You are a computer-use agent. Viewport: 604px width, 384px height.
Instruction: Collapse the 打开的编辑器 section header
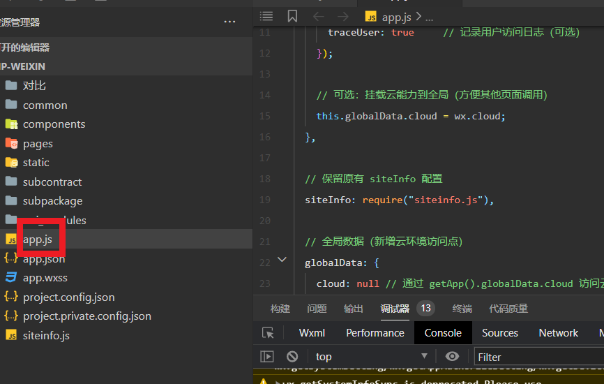pyautogui.click(x=126, y=47)
